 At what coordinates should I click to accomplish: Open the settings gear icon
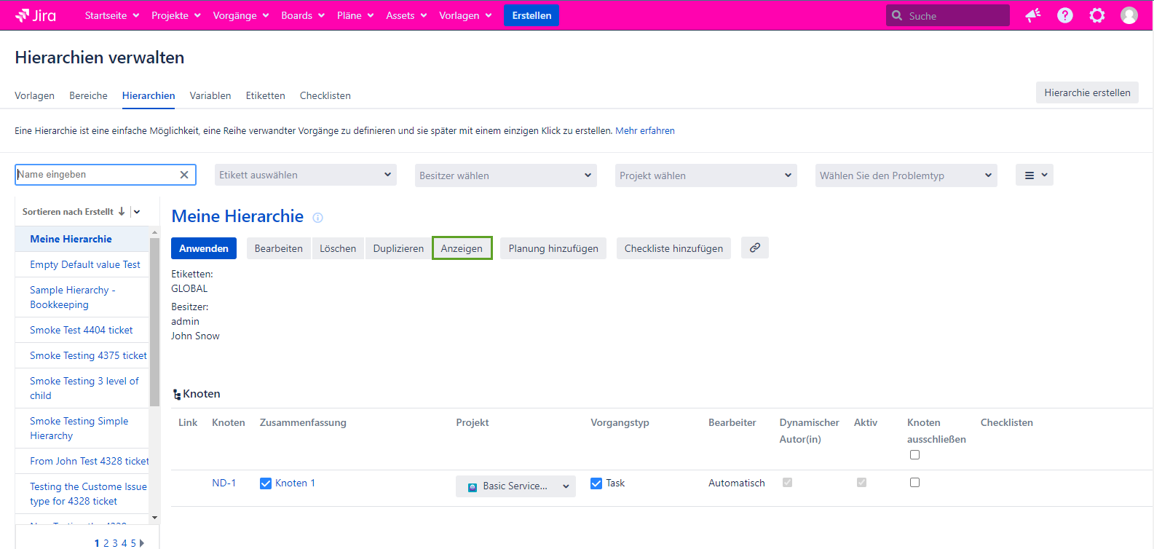tap(1096, 15)
